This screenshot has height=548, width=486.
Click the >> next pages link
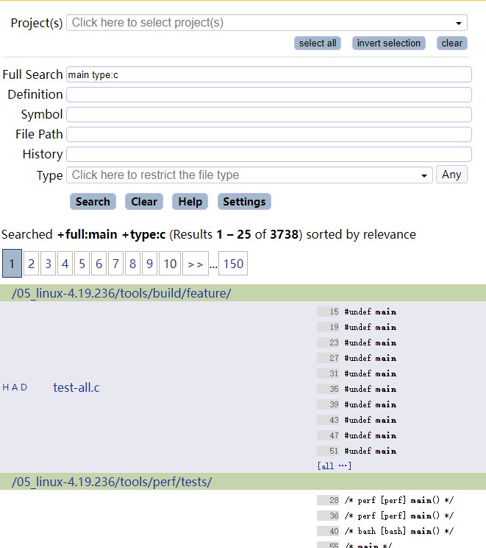196,264
